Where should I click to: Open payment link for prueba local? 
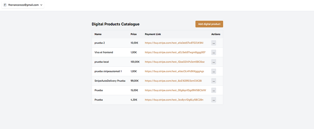tap(175, 62)
